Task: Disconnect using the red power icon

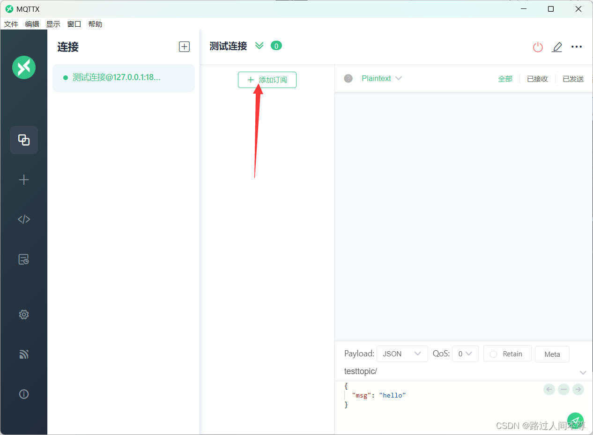Action: pyautogui.click(x=538, y=47)
